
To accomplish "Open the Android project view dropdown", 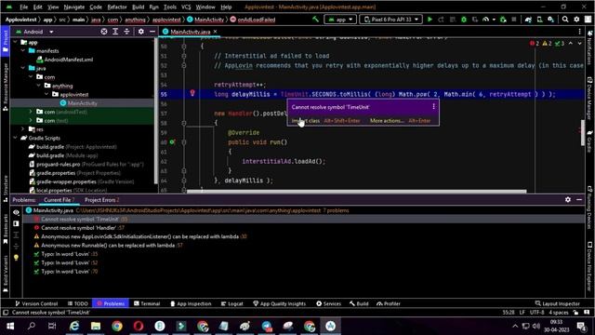I will point(34,32).
